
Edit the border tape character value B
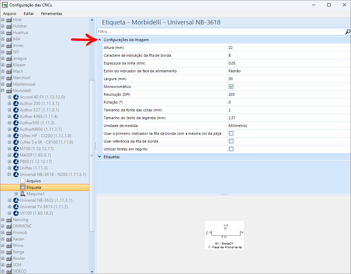[x=289, y=55]
